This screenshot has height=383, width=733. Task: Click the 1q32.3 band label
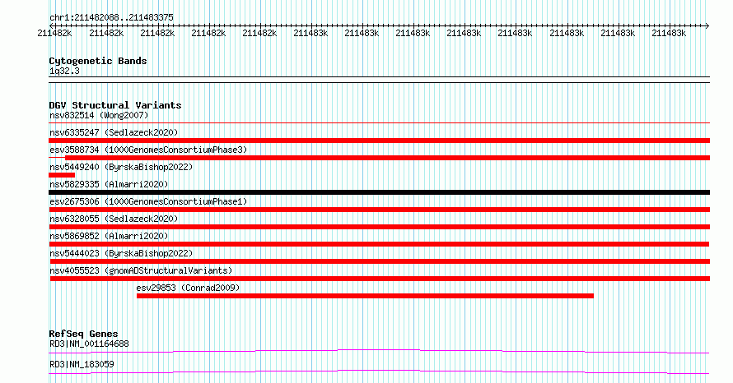click(64, 72)
